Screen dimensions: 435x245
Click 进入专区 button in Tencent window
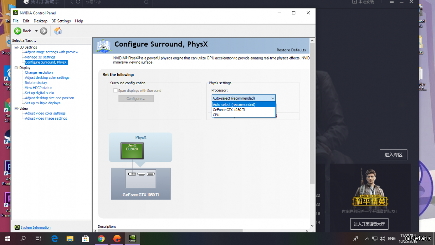pyautogui.click(x=394, y=155)
